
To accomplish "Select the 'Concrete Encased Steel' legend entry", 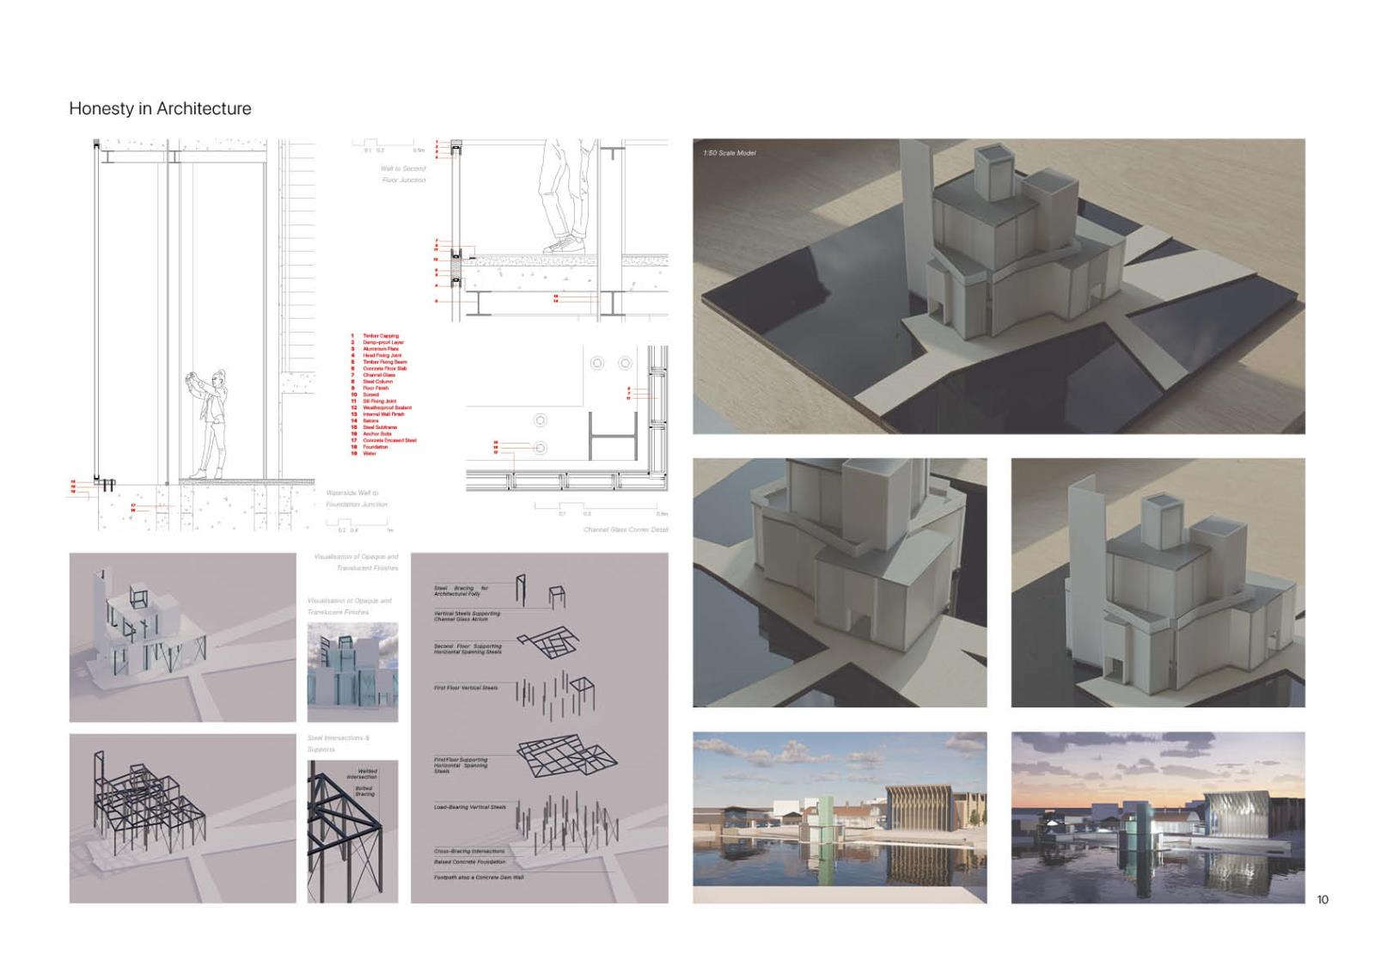I will [388, 440].
